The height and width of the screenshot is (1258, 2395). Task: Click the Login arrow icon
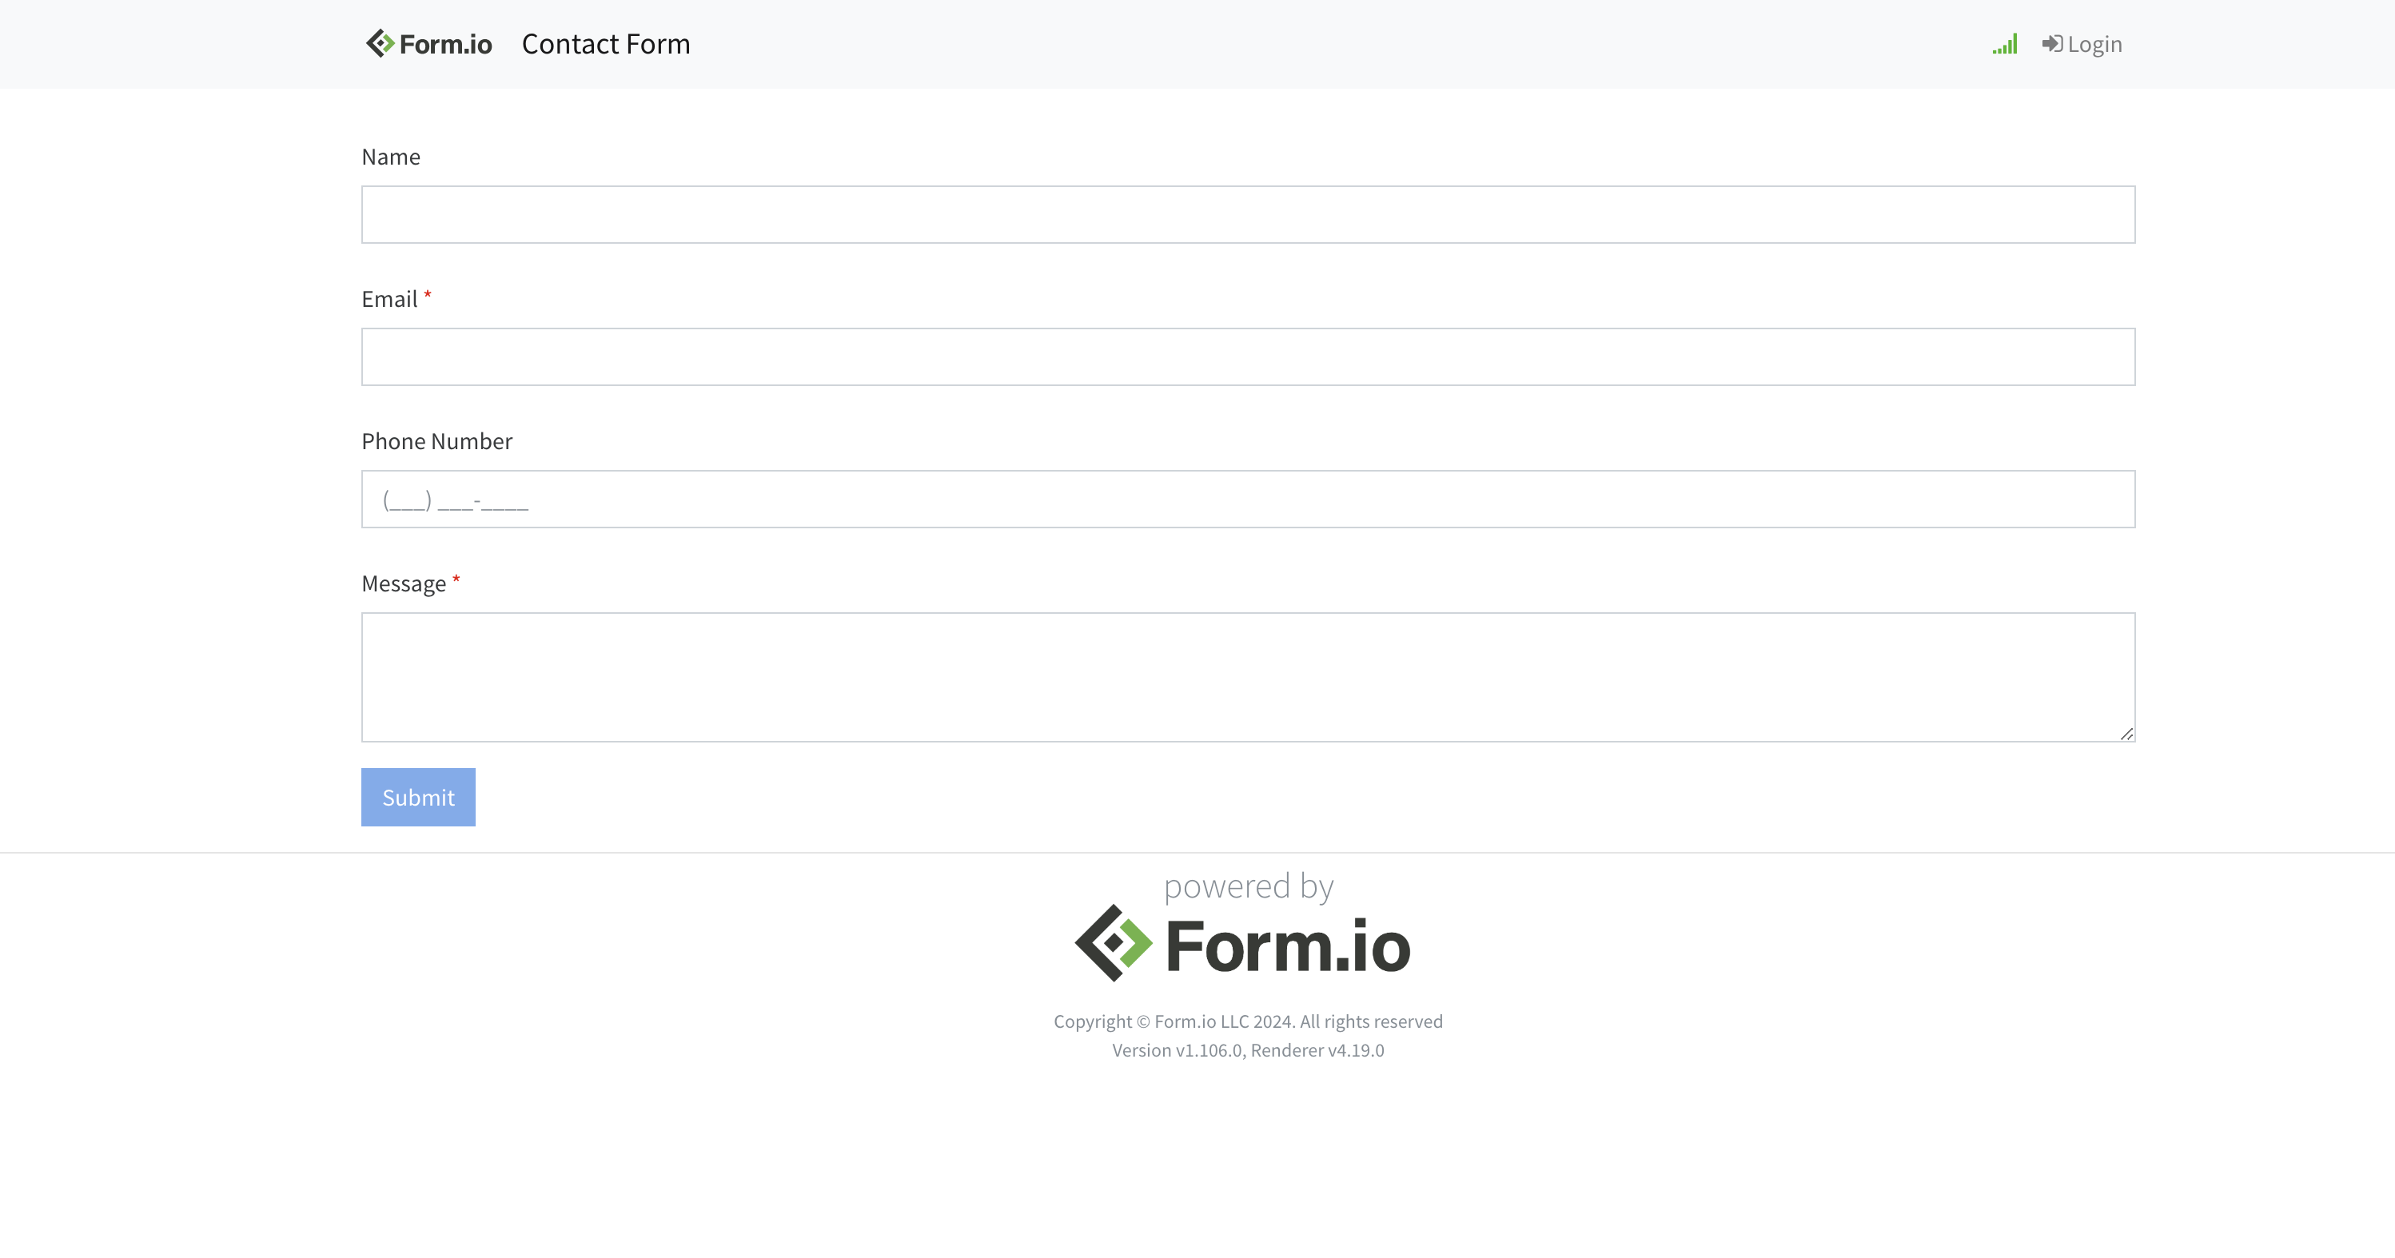pos(2051,44)
